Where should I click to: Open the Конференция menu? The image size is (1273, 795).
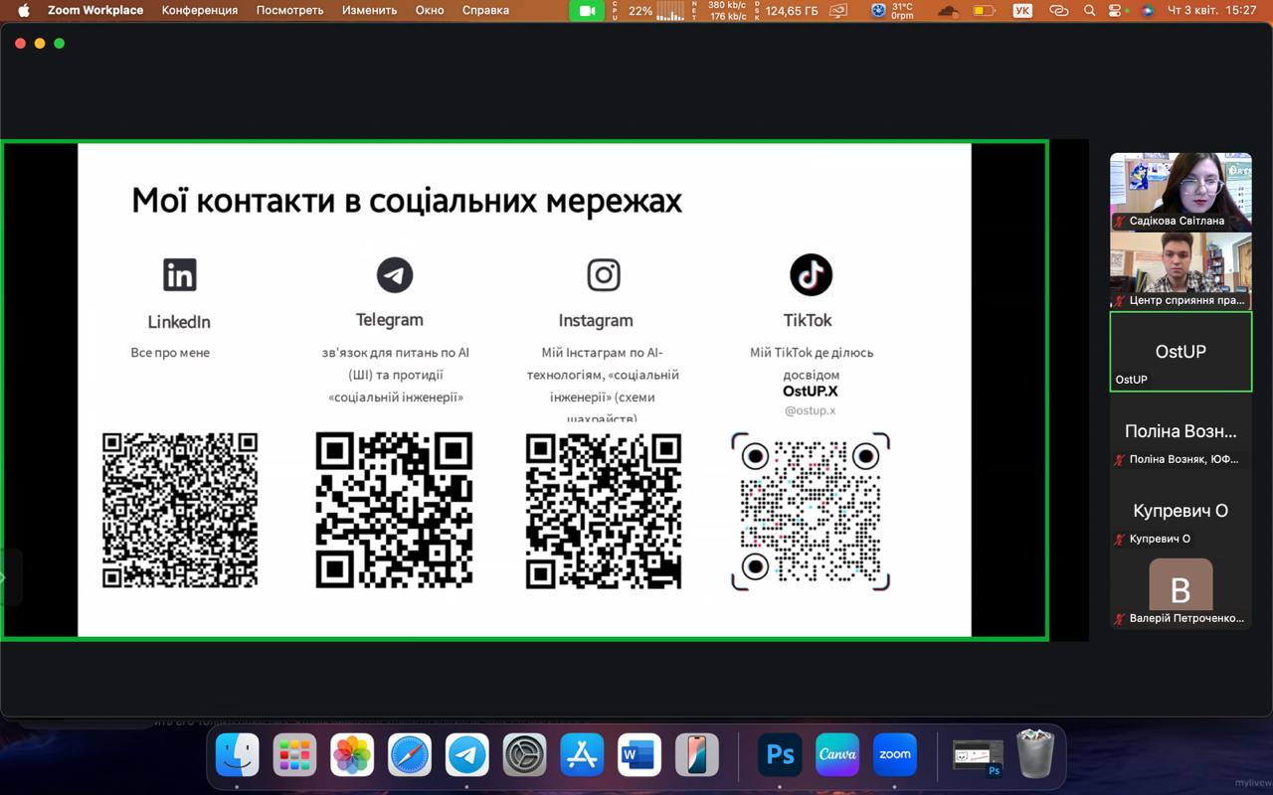click(200, 11)
